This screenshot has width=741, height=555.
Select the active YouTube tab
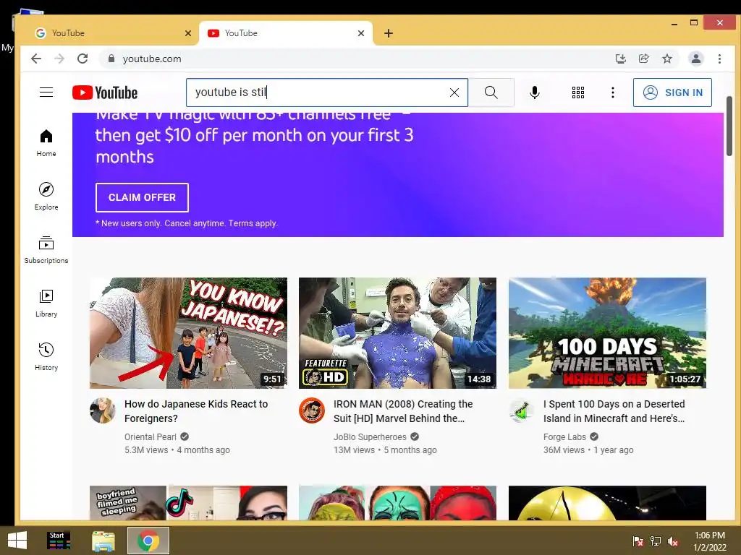pyautogui.click(x=284, y=33)
